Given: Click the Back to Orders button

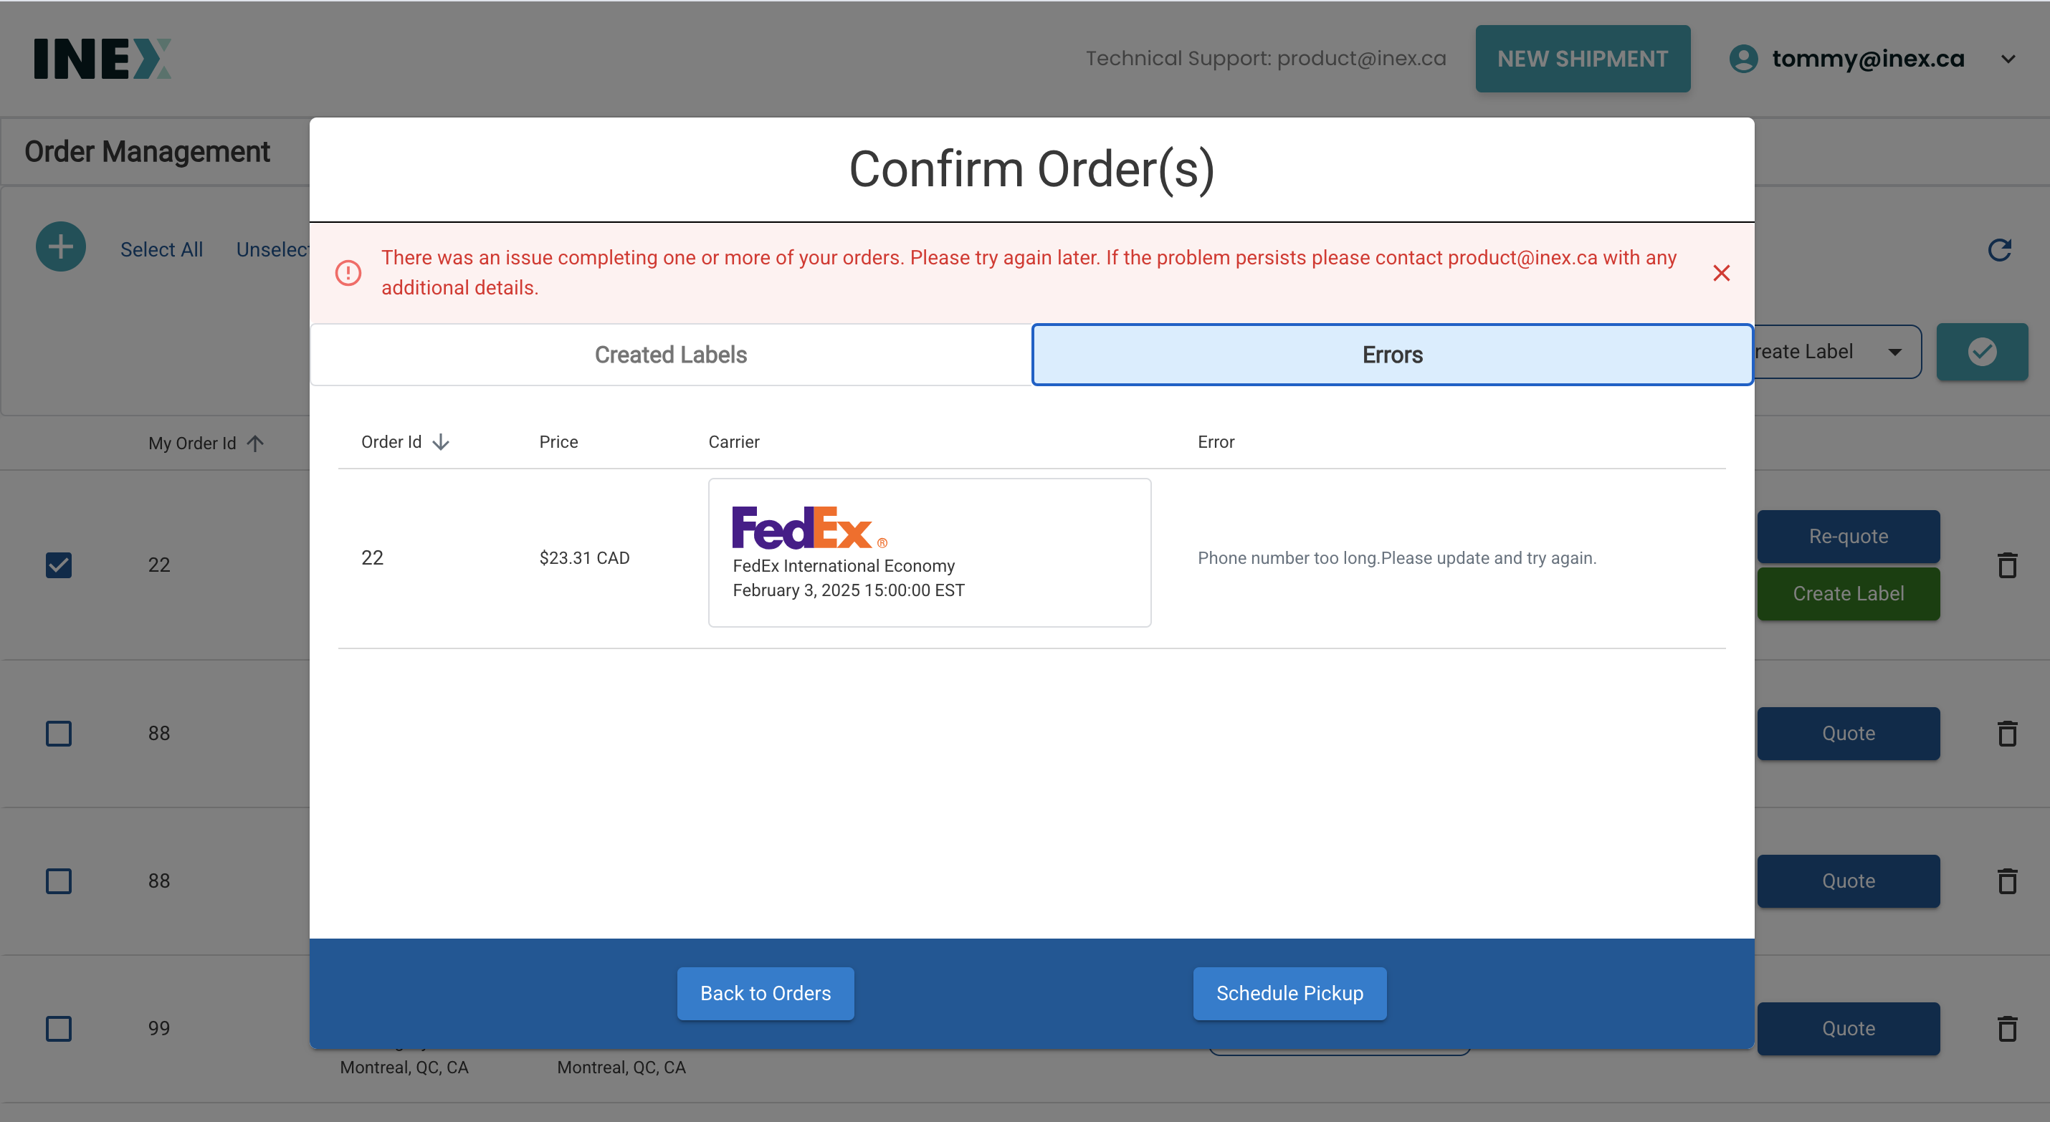Looking at the screenshot, I should pyautogui.click(x=765, y=993).
